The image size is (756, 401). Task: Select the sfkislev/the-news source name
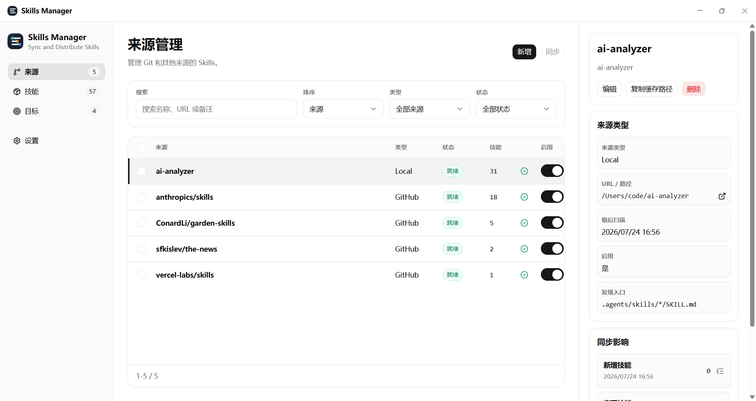(x=186, y=249)
